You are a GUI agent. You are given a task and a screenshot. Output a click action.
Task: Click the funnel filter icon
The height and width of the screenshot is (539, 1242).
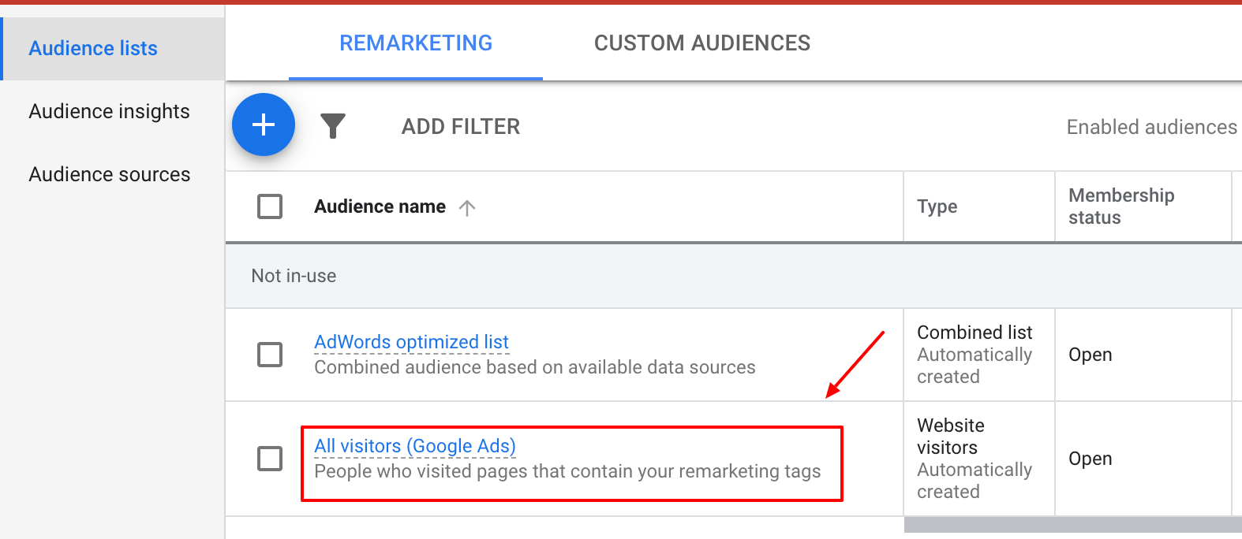point(333,126)
